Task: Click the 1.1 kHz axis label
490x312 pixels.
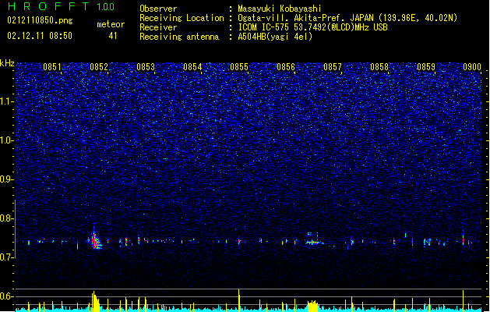Action: (6, 101)
